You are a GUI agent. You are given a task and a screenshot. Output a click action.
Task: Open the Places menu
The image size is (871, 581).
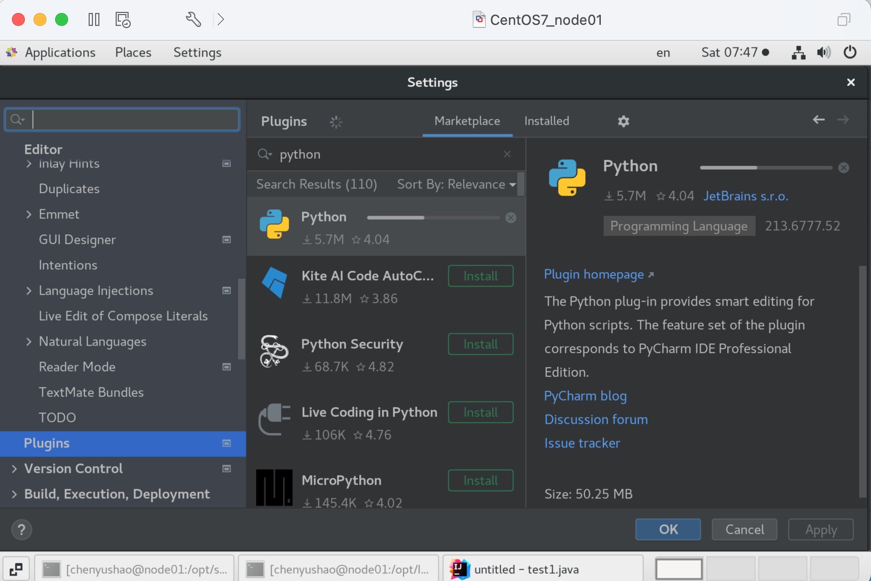click(x=133, y=52)
